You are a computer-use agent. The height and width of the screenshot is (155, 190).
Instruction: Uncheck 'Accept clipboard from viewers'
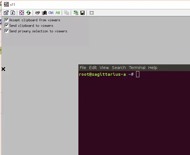point(6,20)
